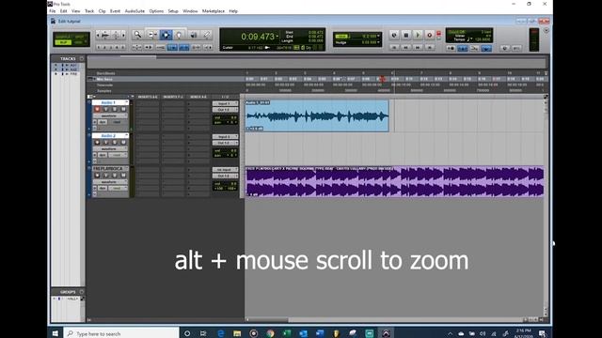Open Audio 2 input path selector
The image size is (602, 338).
point(225,137)
